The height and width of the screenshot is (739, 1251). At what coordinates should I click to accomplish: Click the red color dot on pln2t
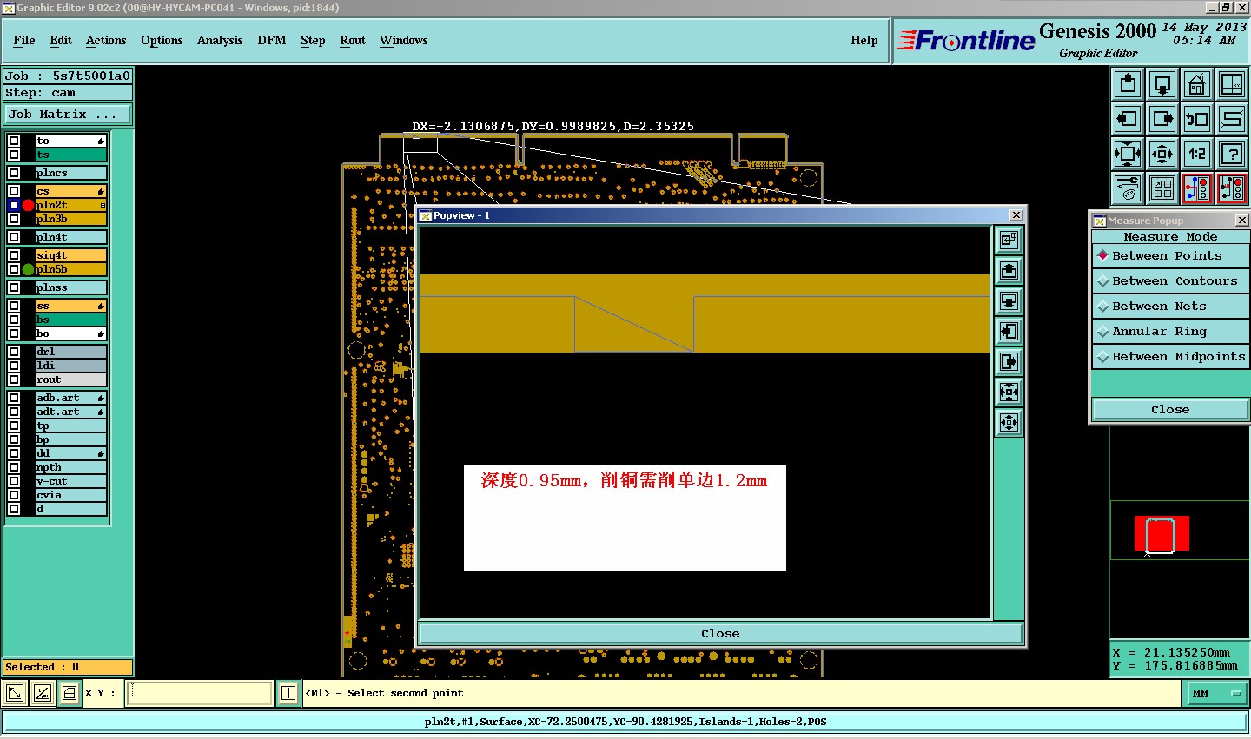[28, 205]
